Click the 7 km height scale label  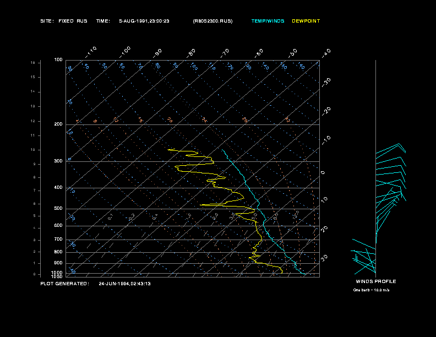pyautogui.click(x=35, y=191)
